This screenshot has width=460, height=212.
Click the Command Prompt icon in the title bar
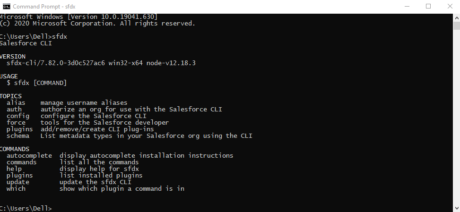[x=6, y=6]
